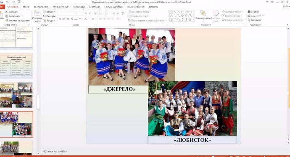This screenshot has width=290, height=157.
Task: Click the Вирізати (cut) scissors icon
Action: pyautogui.click(x=7, y=12)
